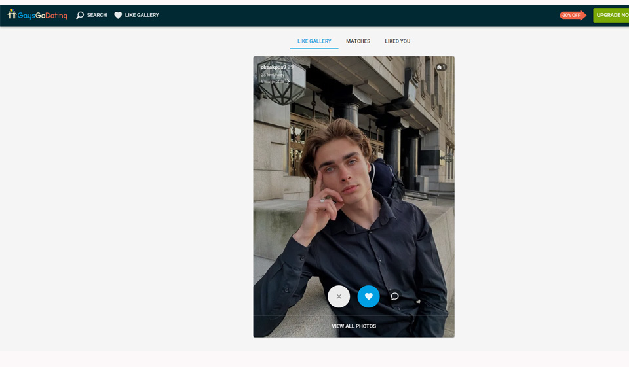Select the Like Gallery tab below the header

click(x=314, y=41)
